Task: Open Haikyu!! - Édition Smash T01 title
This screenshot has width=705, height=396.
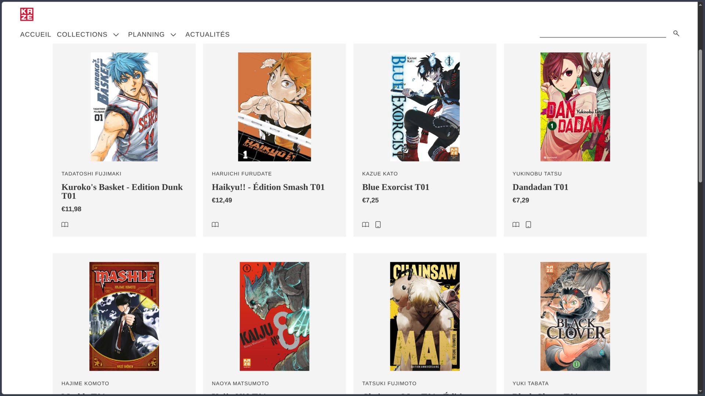Action: (x=268, y=187)
